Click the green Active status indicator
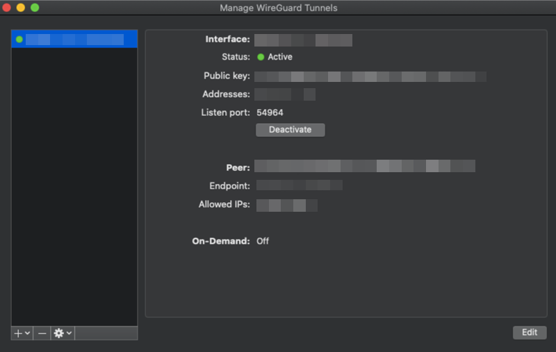556x352 pixels. click(261, 57)
